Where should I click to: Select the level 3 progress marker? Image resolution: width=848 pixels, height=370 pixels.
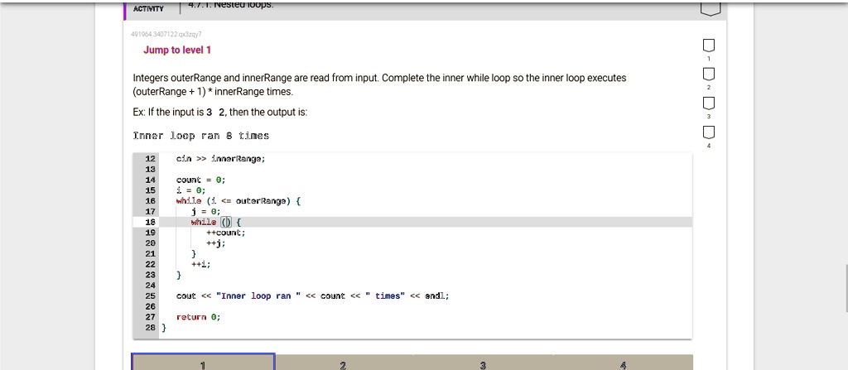708,104
